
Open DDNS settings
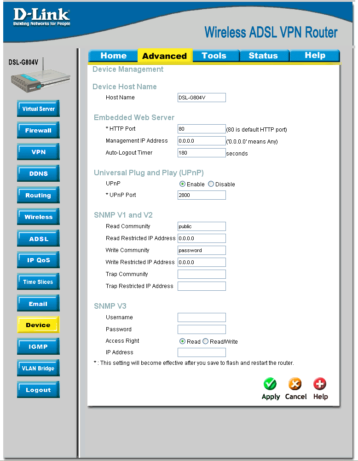pyautogui.click(x=38, y=173)
